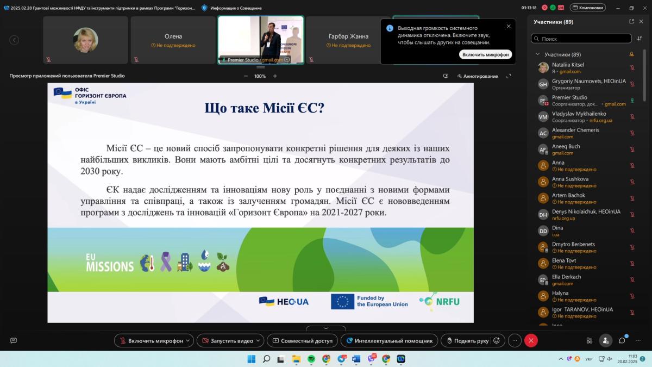Image resolution: width=652 pixels, height=367 pixels.
Task: Click Включить микрофон in the notification popup
Action: point(485,54)
